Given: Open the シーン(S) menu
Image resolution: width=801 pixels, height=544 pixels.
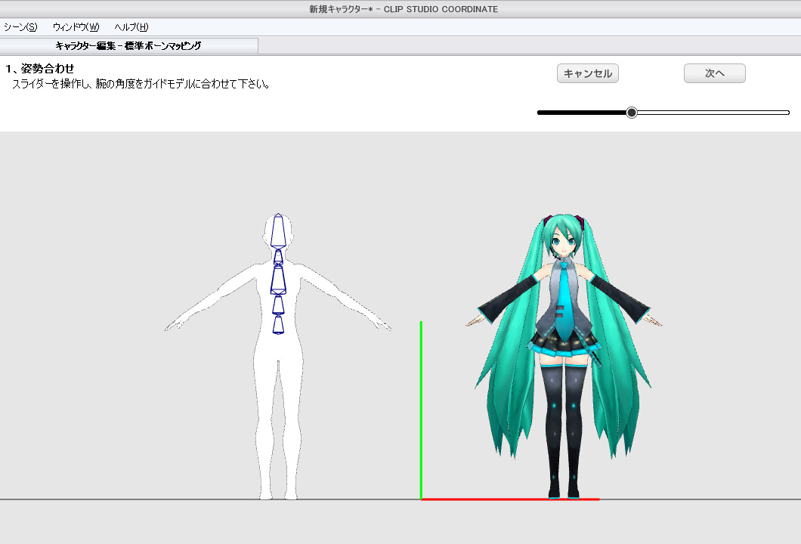Looking at the screenshot, I should pyautogui.click(x=20, y=27).
